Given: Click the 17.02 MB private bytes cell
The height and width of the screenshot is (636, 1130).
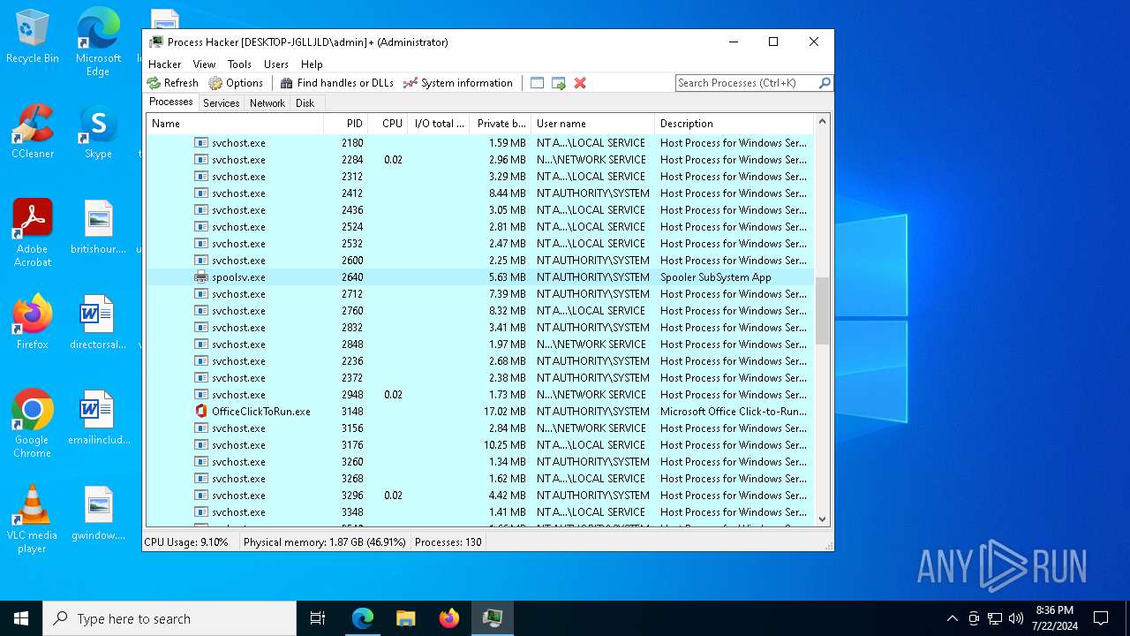Looking at the screenshot, I should (504, 412).
